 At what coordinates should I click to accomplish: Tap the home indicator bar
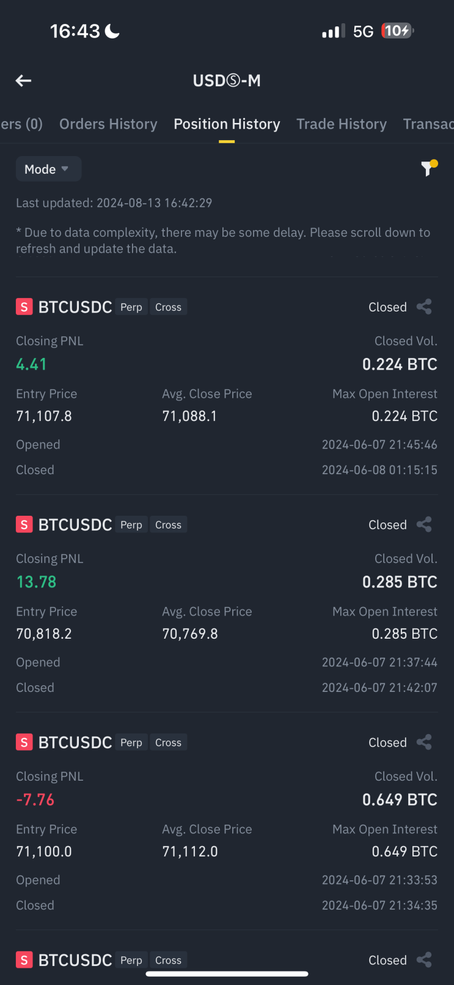point(227,974)
